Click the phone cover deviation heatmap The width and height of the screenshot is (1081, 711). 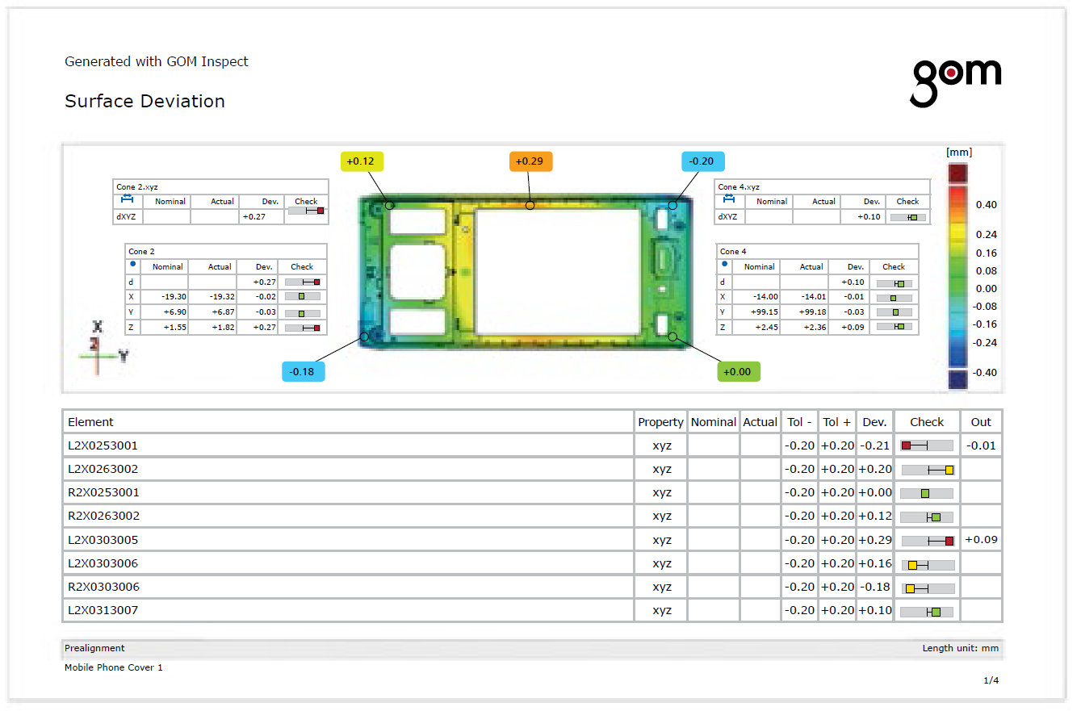click(x=526, y=271)
